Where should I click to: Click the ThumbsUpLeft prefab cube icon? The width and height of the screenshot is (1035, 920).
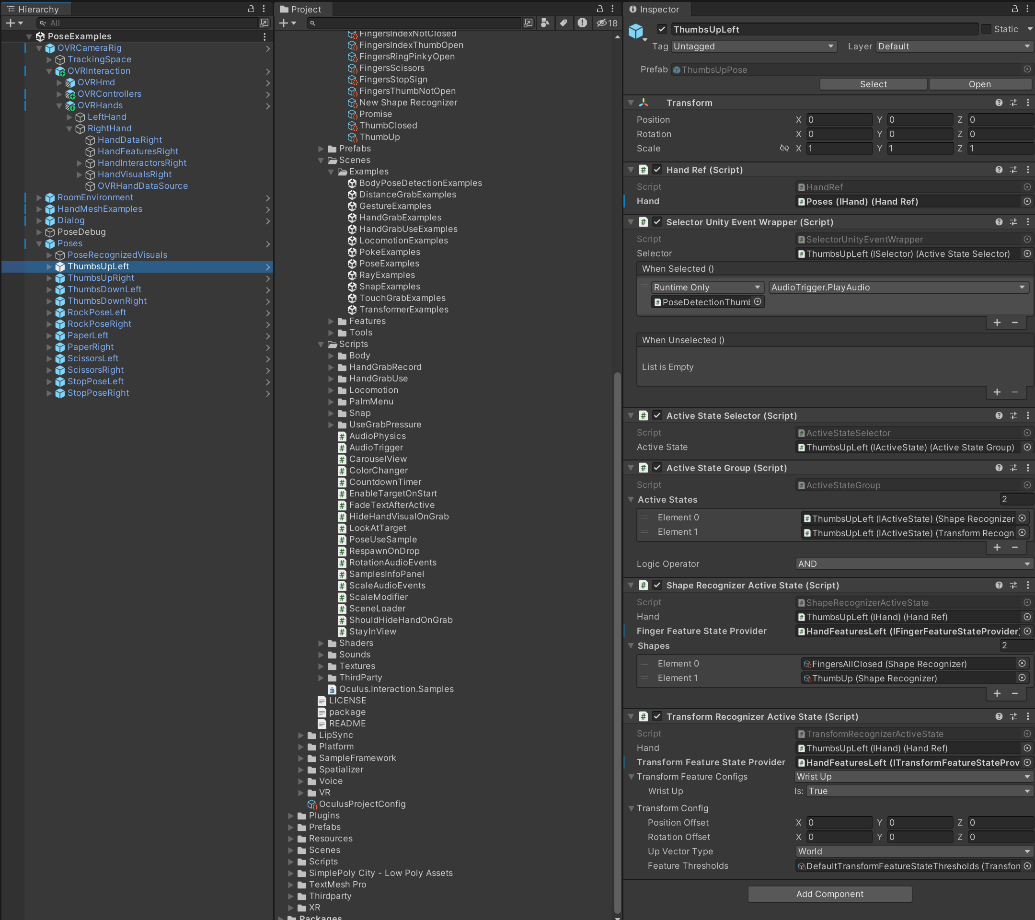[x=636, y=32]
